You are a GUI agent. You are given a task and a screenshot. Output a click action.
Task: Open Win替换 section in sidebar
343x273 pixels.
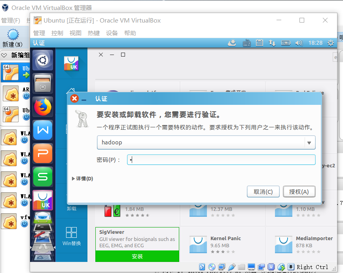pyautogui.click(x=72, y=236)
